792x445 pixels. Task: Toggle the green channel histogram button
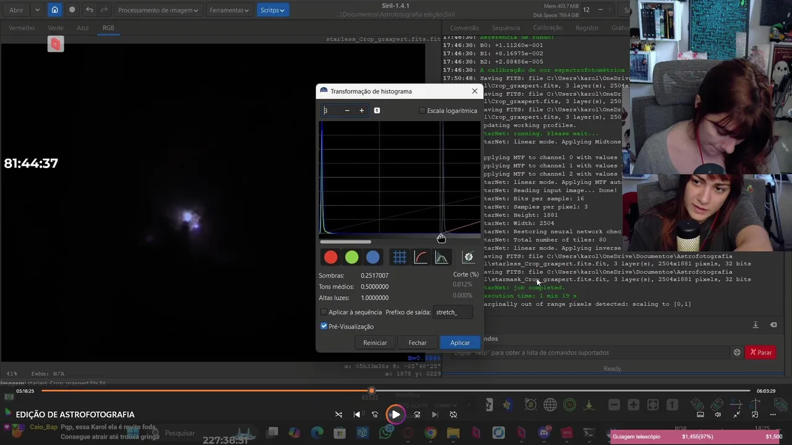351,257
